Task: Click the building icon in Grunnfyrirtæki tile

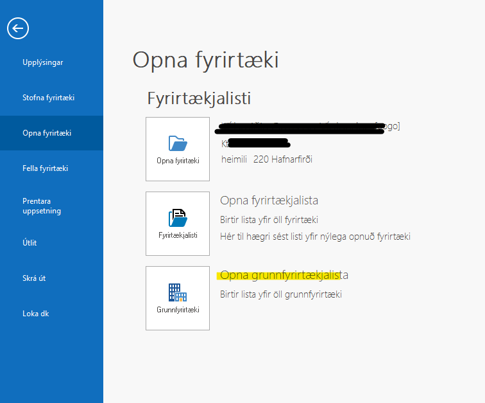Action: pyautogui.click(x=178, y=292)
